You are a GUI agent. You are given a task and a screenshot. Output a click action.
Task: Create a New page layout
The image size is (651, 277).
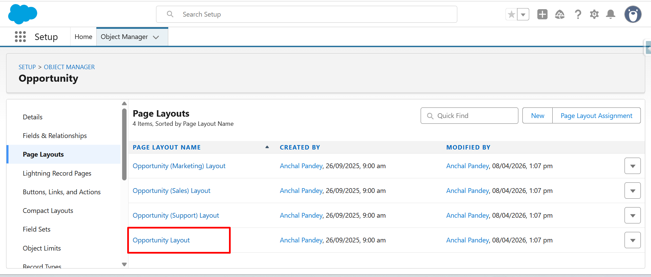(537, 116)
